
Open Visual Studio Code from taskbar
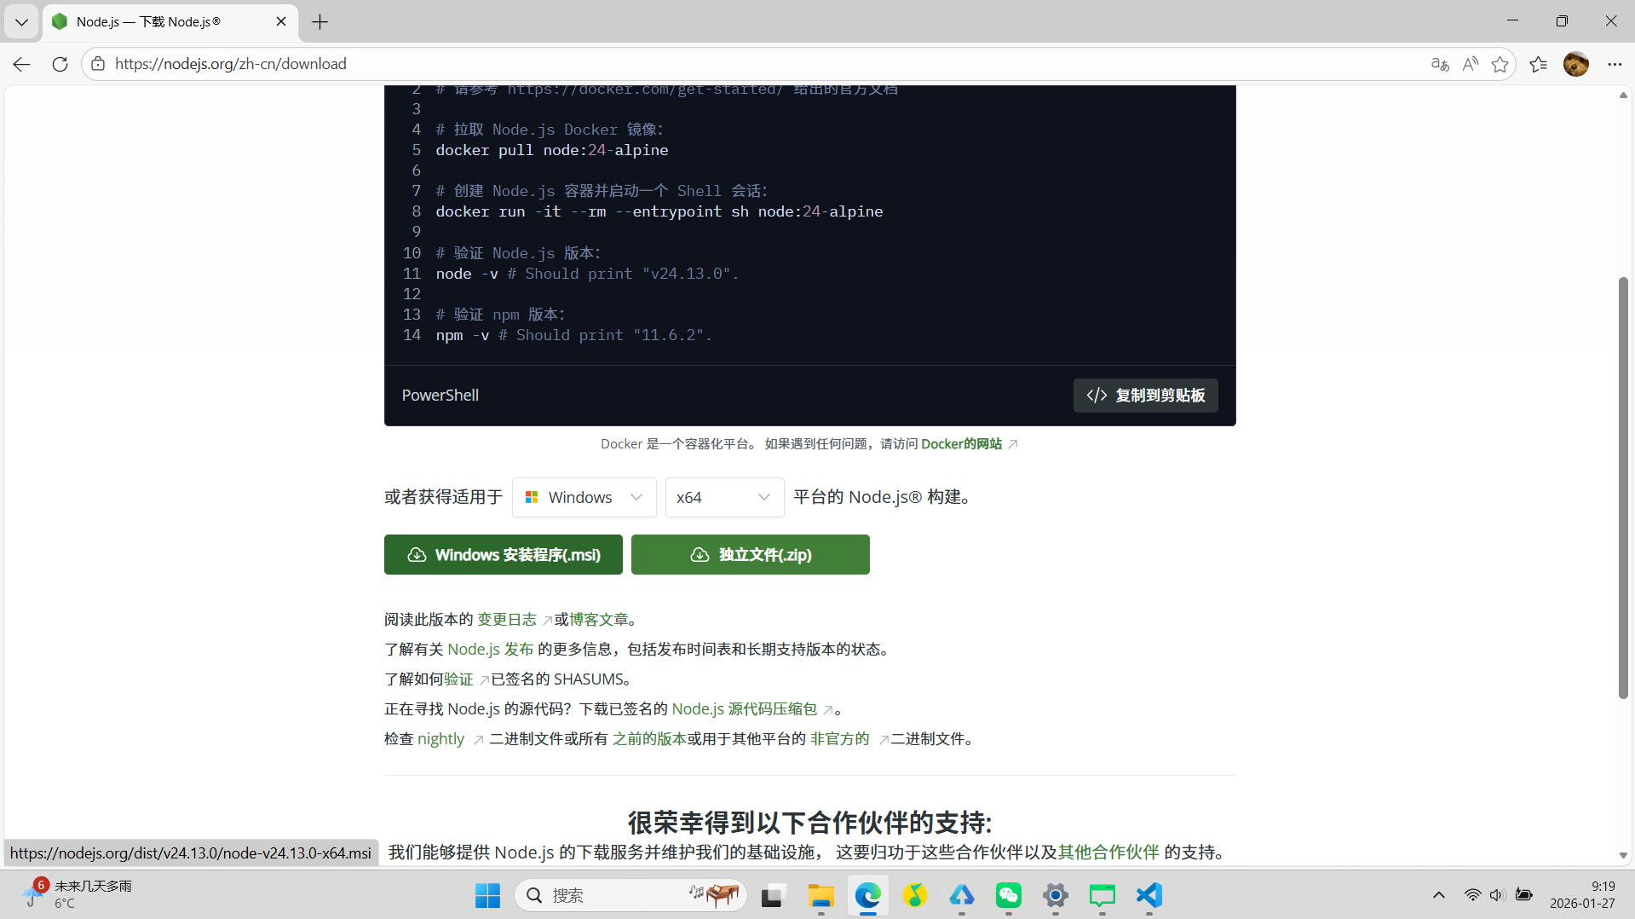coord(1149,895)
